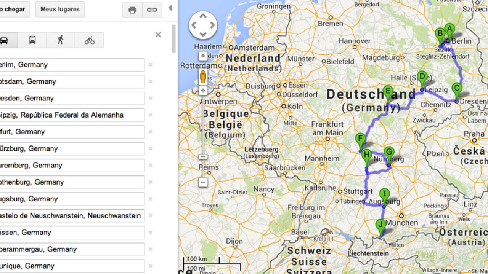The height and width of the screenshot is (274, 488).
Task: Zoom in with the plus button
Action: [x=203, y=91]
